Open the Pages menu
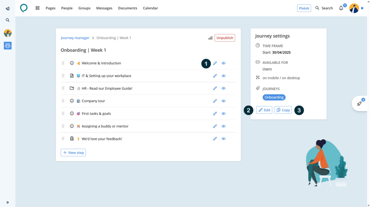 [50, 8]
